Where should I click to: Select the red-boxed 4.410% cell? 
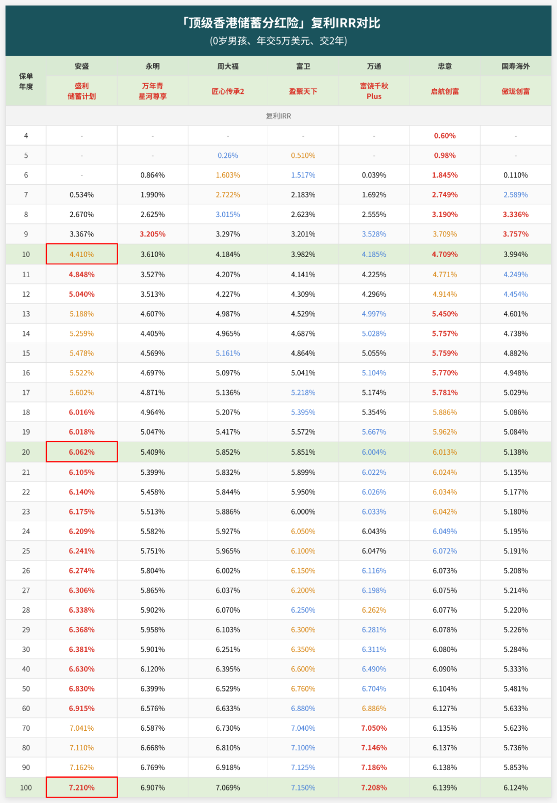82,254
